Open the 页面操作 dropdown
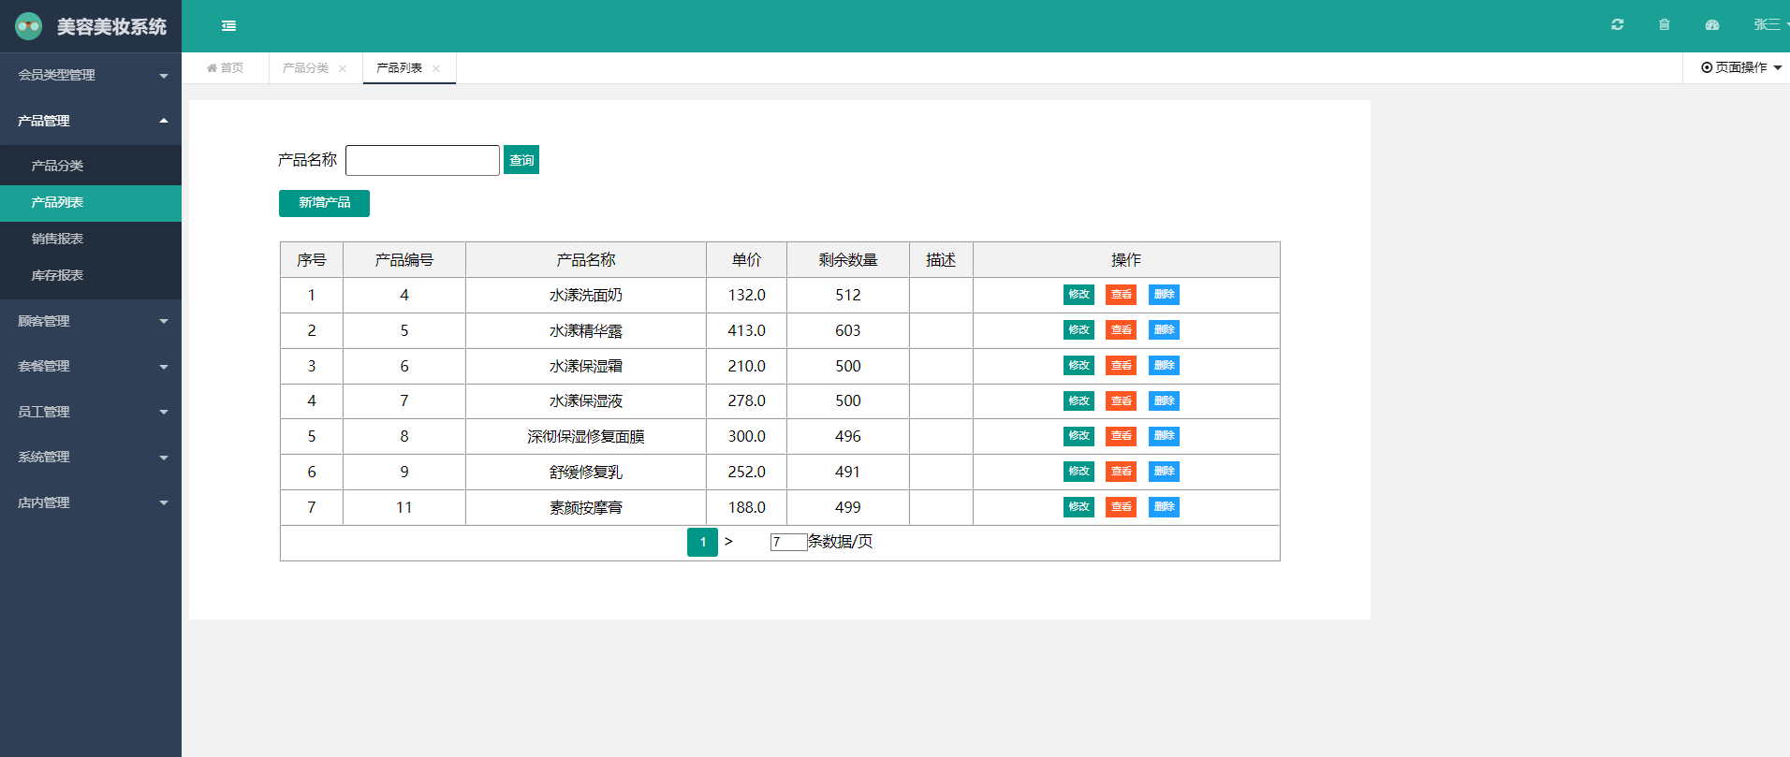This screenshot has width=1790, height=757. (x=1740, y=67)
